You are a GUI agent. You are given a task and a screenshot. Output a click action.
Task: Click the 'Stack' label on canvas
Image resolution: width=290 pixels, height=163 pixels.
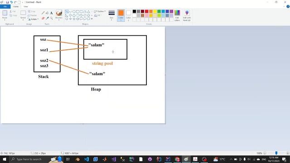[43, 77]
